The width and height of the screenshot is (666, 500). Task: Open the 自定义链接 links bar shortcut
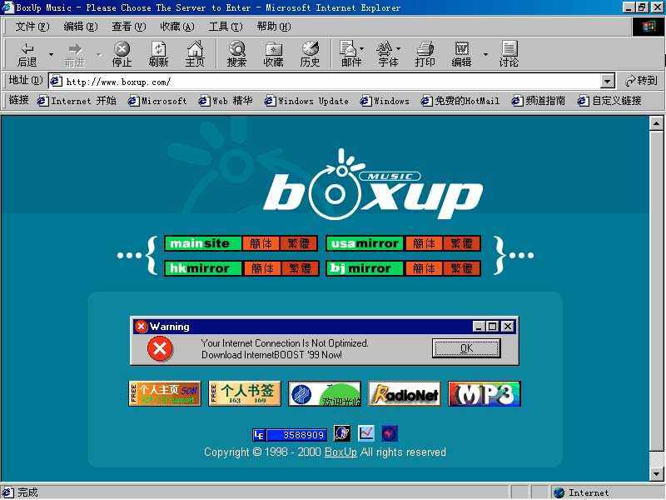pyautogui.click(x=609, y=101)
